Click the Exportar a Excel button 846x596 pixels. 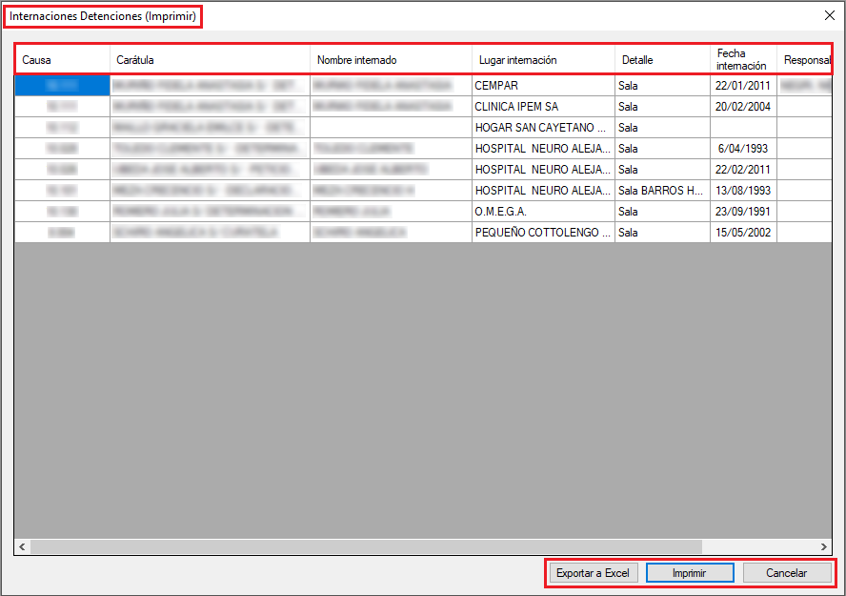coord(593,573)
